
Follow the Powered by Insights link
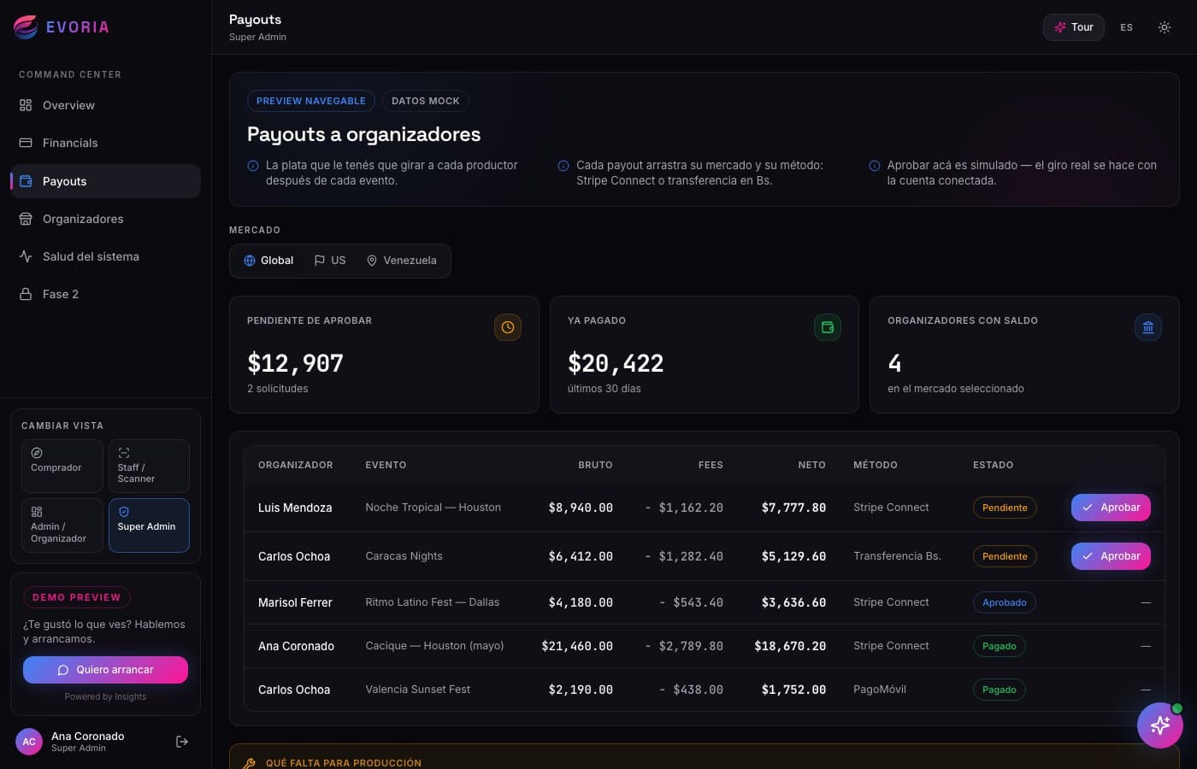(x=105, y=697)
